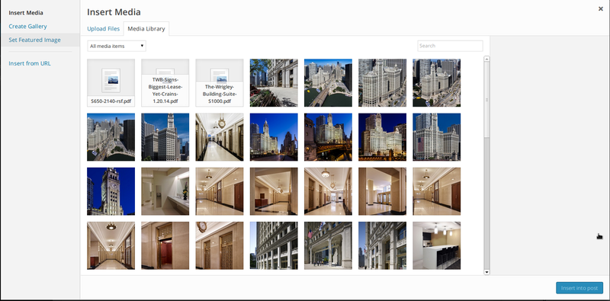Click the Insert Media sidebar item
The image size is (610, 301).
26,13
